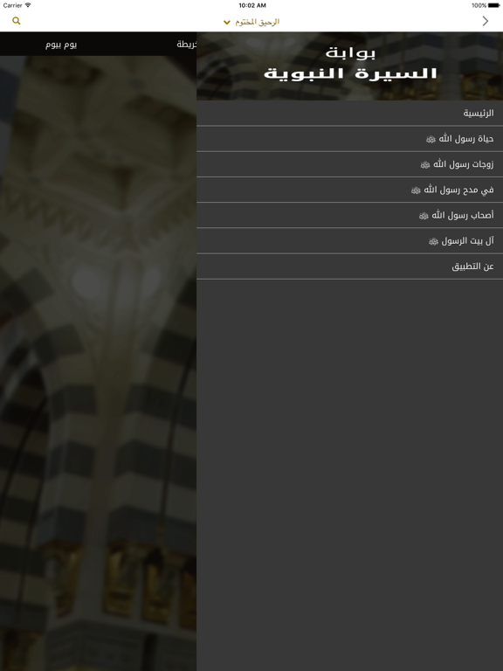Open عن التطبيق about page
Image resolution: width=503 pixels, height=671 pixels.
click(349, 266)
